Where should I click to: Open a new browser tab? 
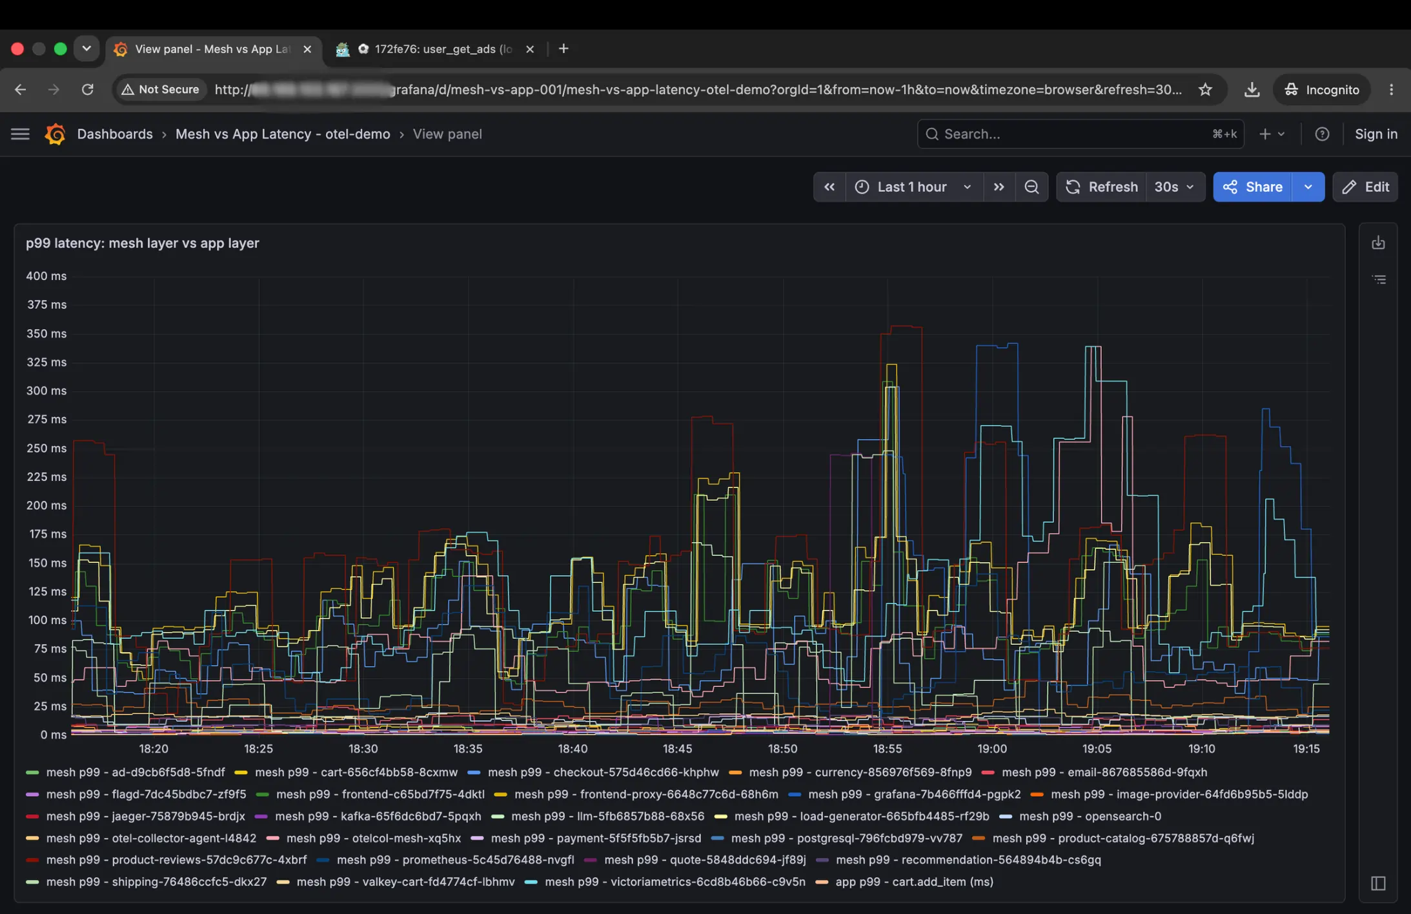[563, 49]
